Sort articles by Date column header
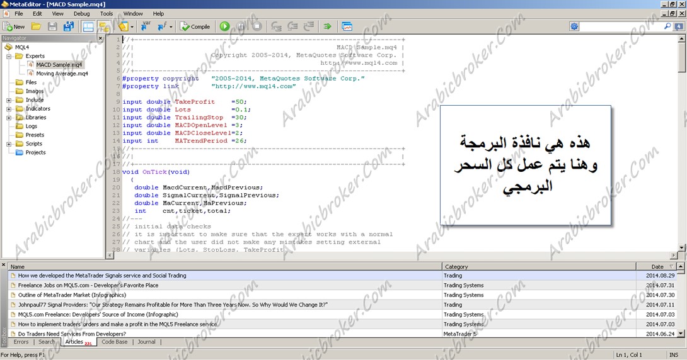Image resolution: width=687 pixels, height=360 pixels. coord(656,266)
